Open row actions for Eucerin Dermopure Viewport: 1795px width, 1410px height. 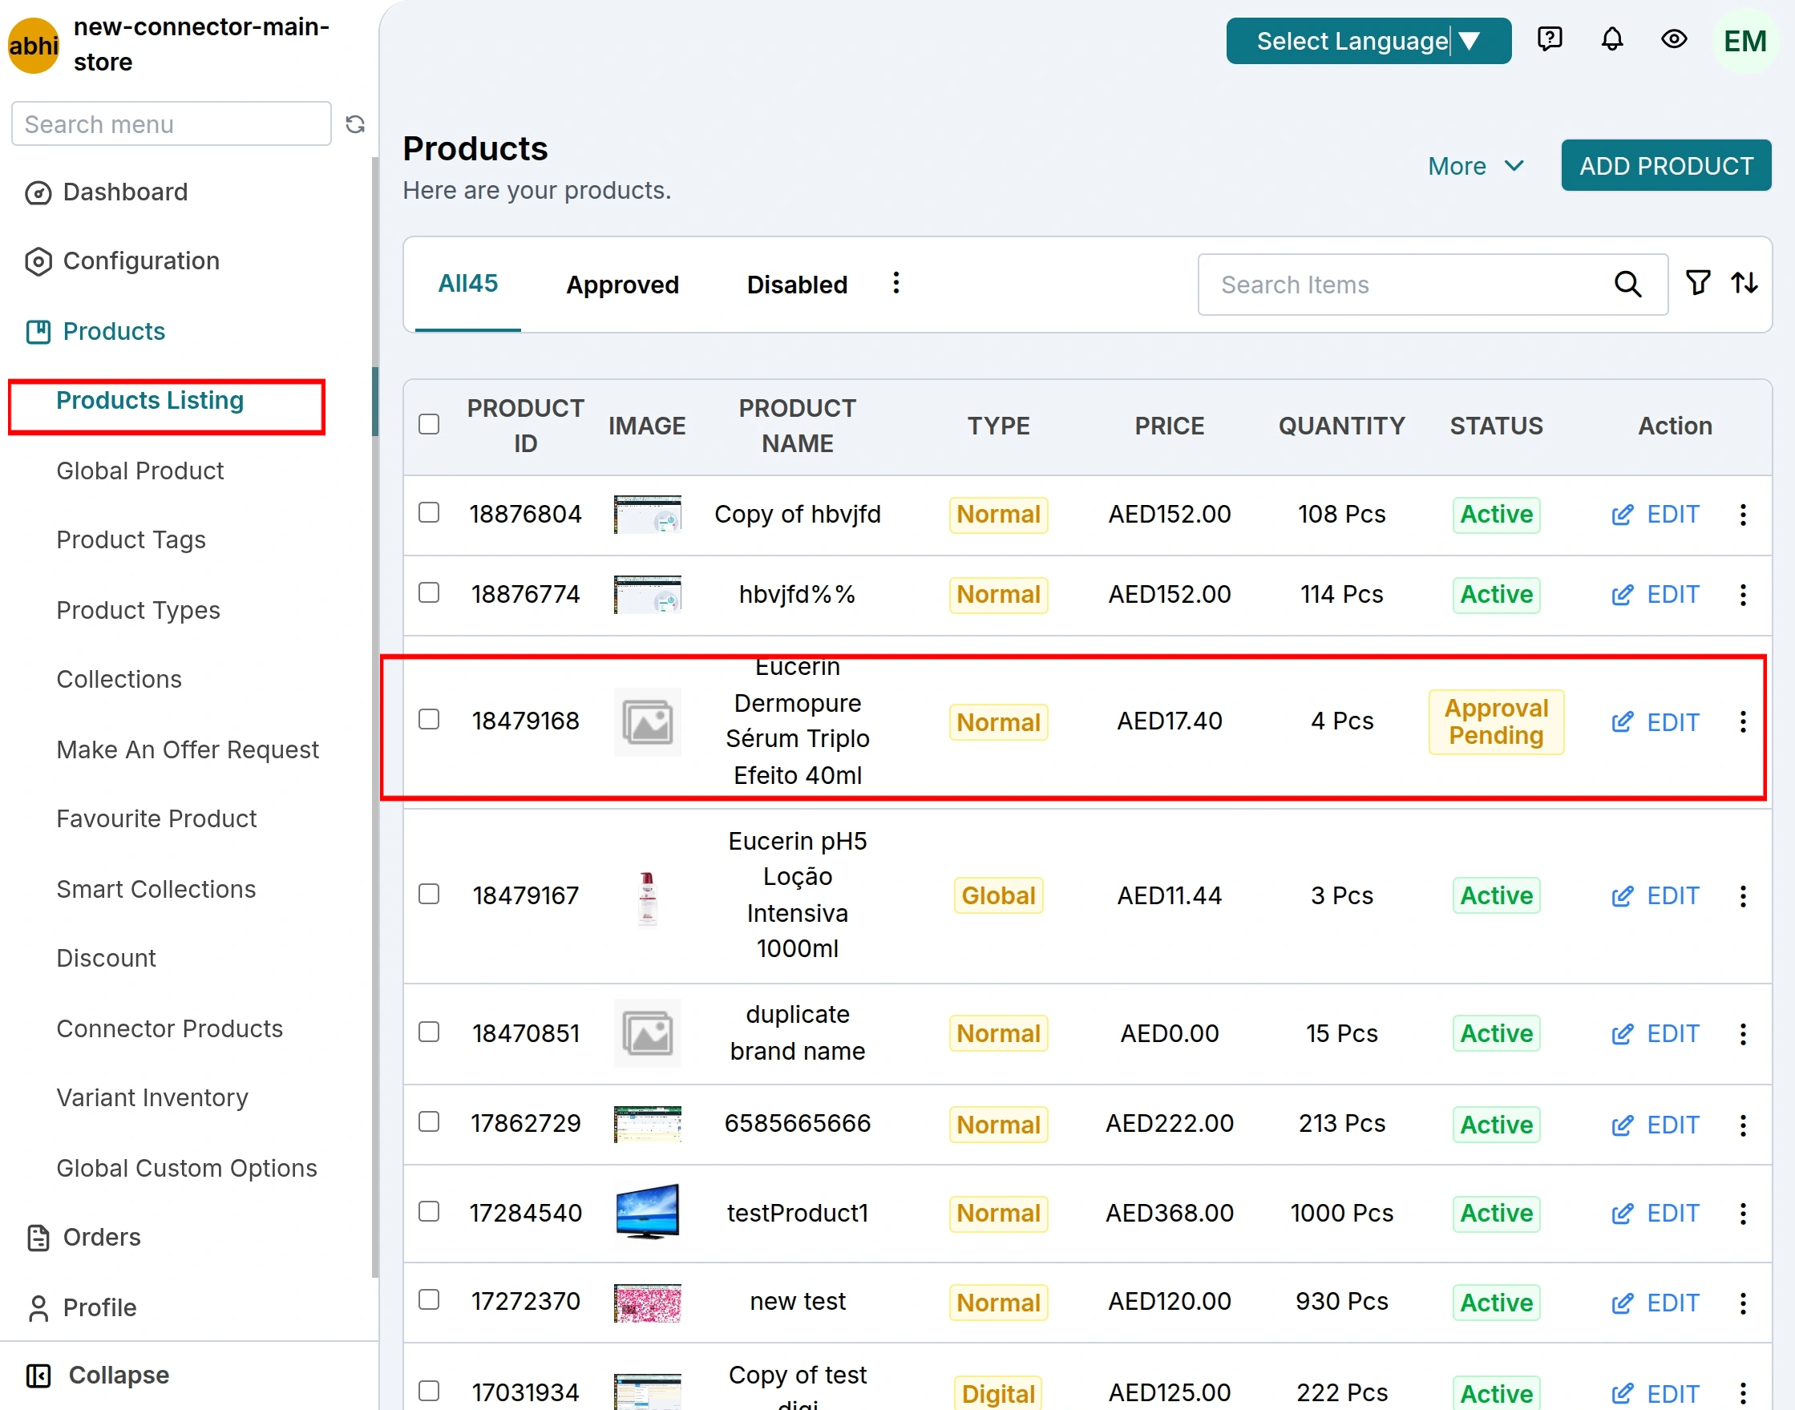(x=1742, y=721)
